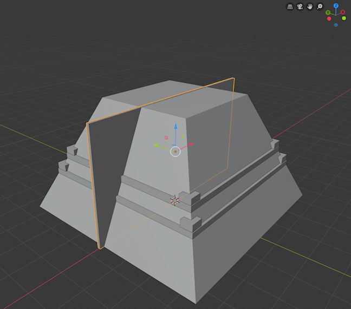
Task: Click the magnifier zoom-view icon
Action: (x=320, y=7)
